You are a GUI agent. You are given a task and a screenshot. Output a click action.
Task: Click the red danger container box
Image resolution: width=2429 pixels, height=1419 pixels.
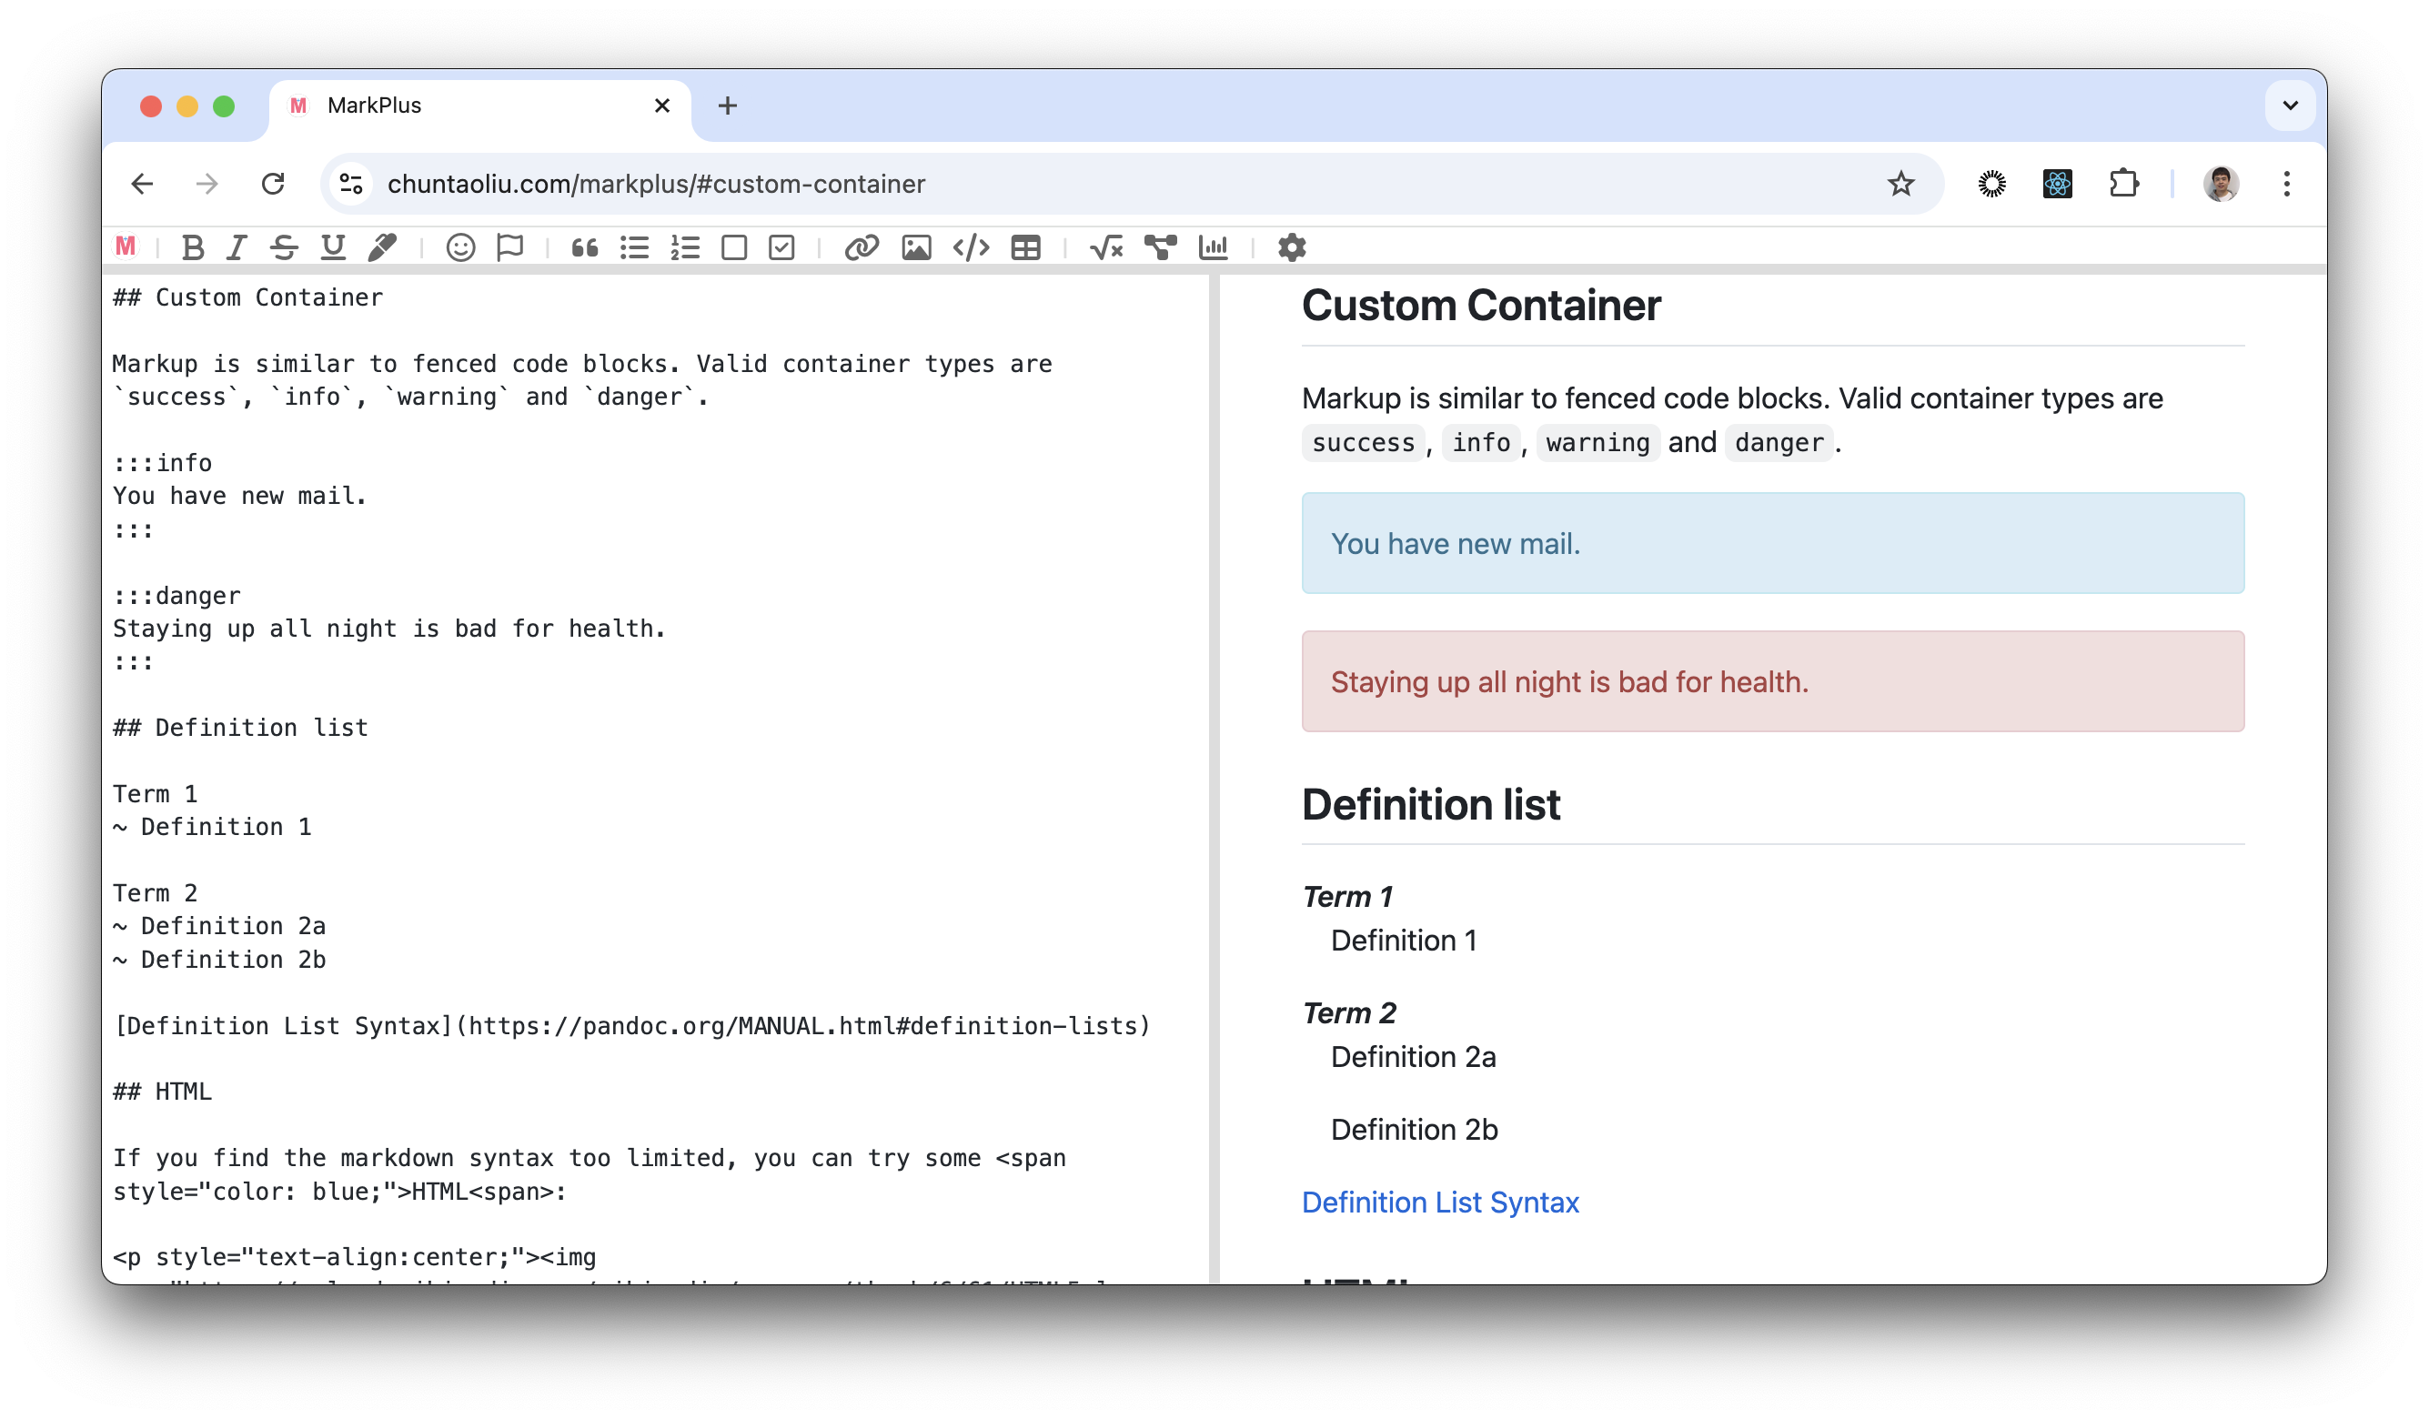coord(1772,681)
